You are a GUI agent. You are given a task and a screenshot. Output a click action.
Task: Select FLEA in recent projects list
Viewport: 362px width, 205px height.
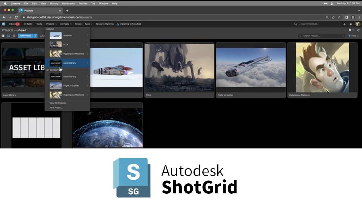tap(68, 45)
